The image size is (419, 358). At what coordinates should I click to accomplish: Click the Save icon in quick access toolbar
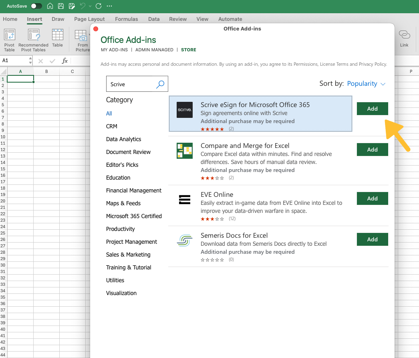click(x=61, y=6)
